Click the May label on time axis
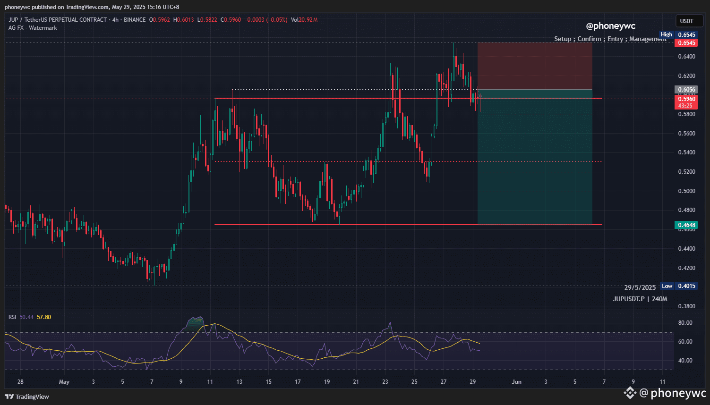 point(64,382)
